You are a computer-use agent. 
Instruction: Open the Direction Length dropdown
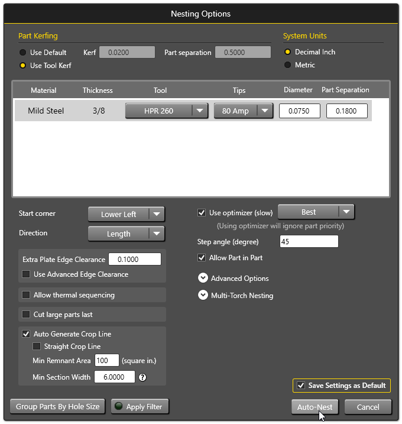(127, 234)
